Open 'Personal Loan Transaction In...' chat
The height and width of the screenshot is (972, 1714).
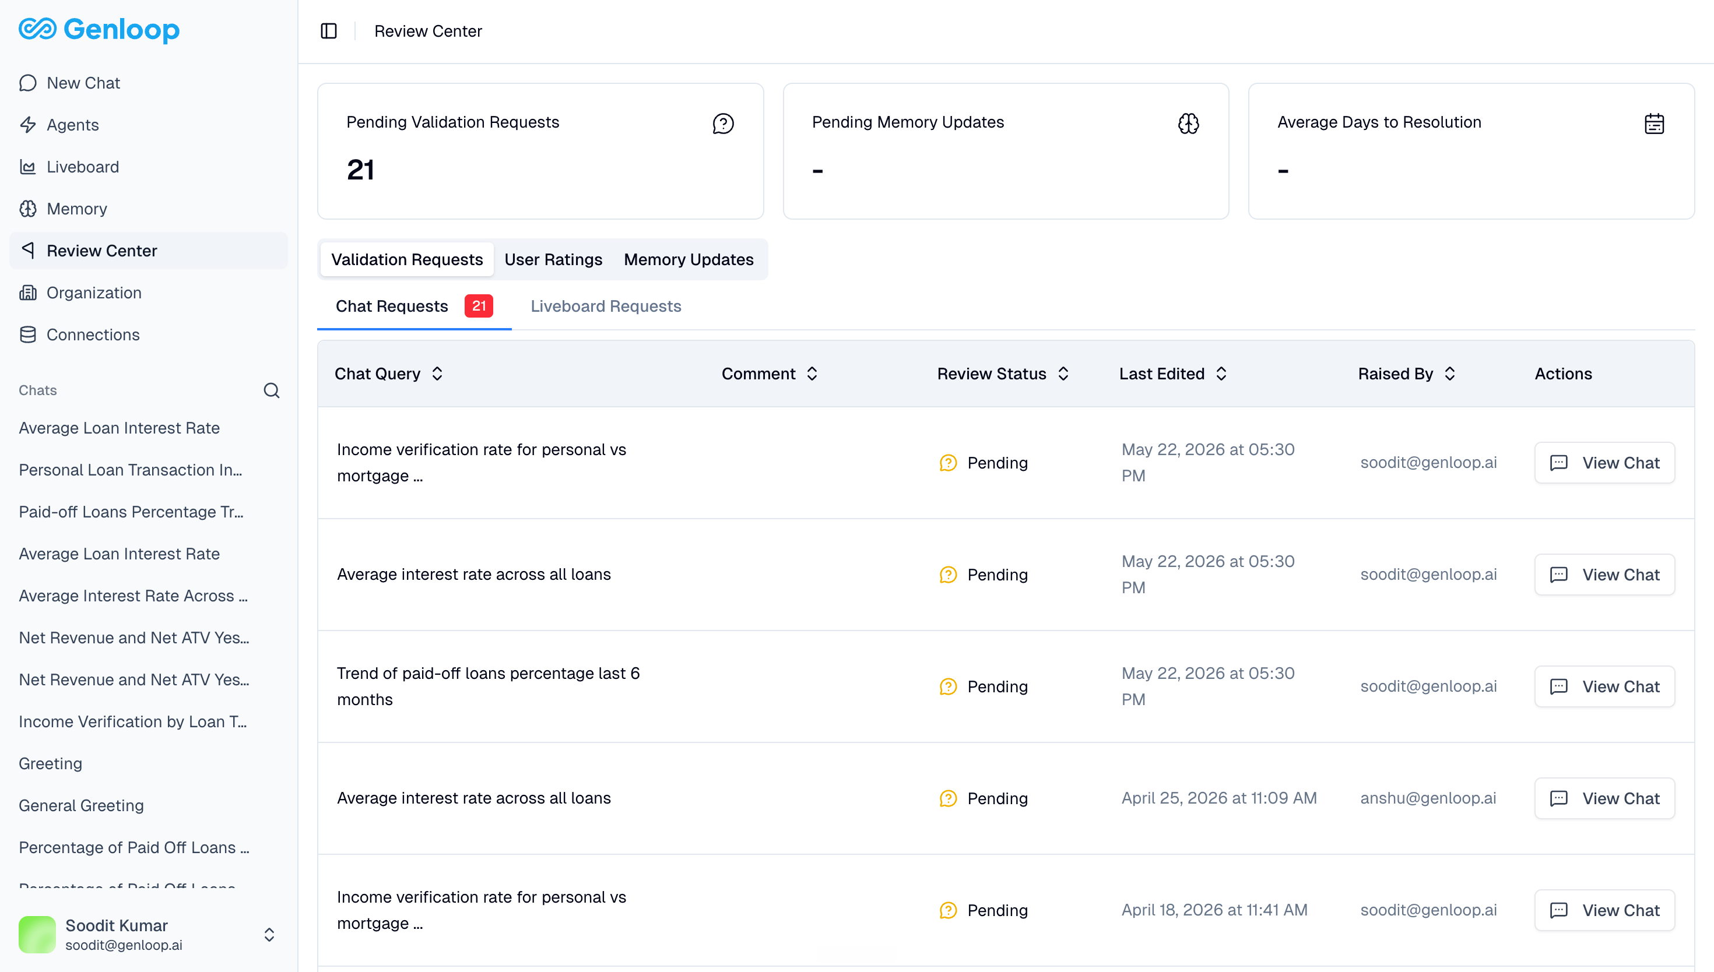click(x=131, y=470)
